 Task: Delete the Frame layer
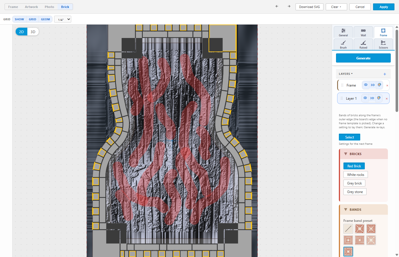pyautogui.click(x=387, y=85)
